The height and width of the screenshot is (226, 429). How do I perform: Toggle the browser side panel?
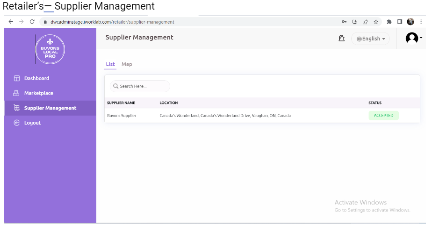coord(399,22)
